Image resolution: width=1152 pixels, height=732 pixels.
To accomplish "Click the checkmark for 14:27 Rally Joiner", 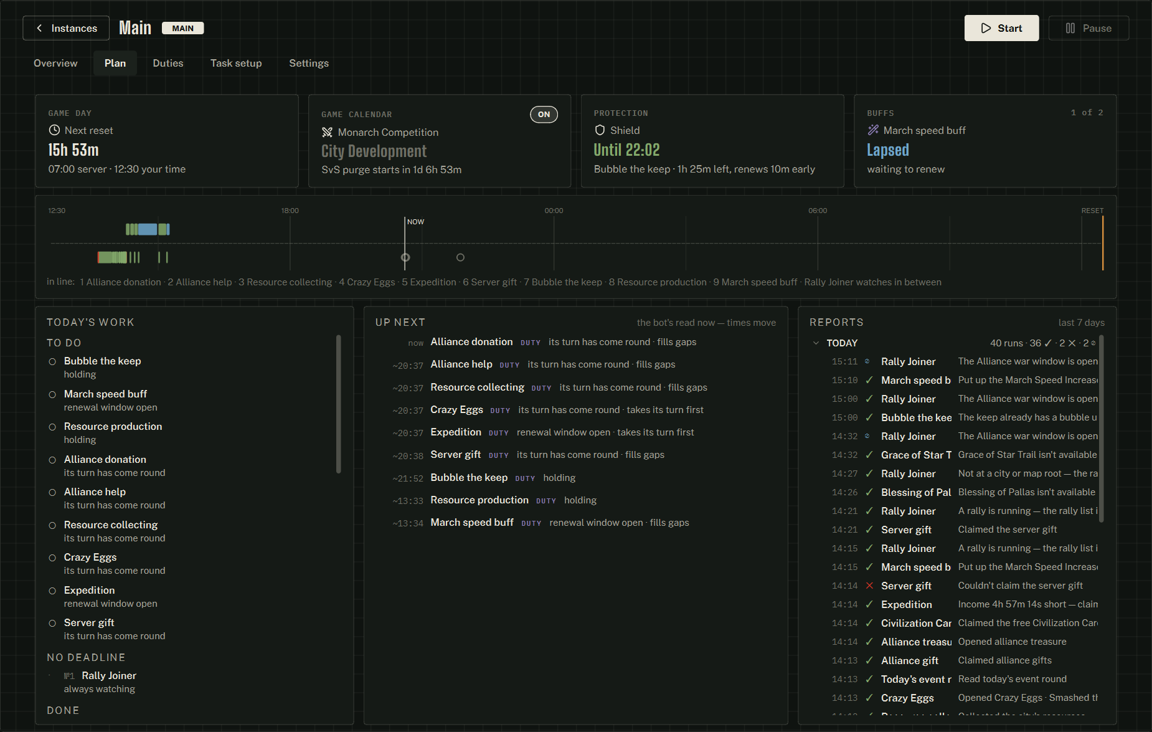I will (x=869, y=473).
